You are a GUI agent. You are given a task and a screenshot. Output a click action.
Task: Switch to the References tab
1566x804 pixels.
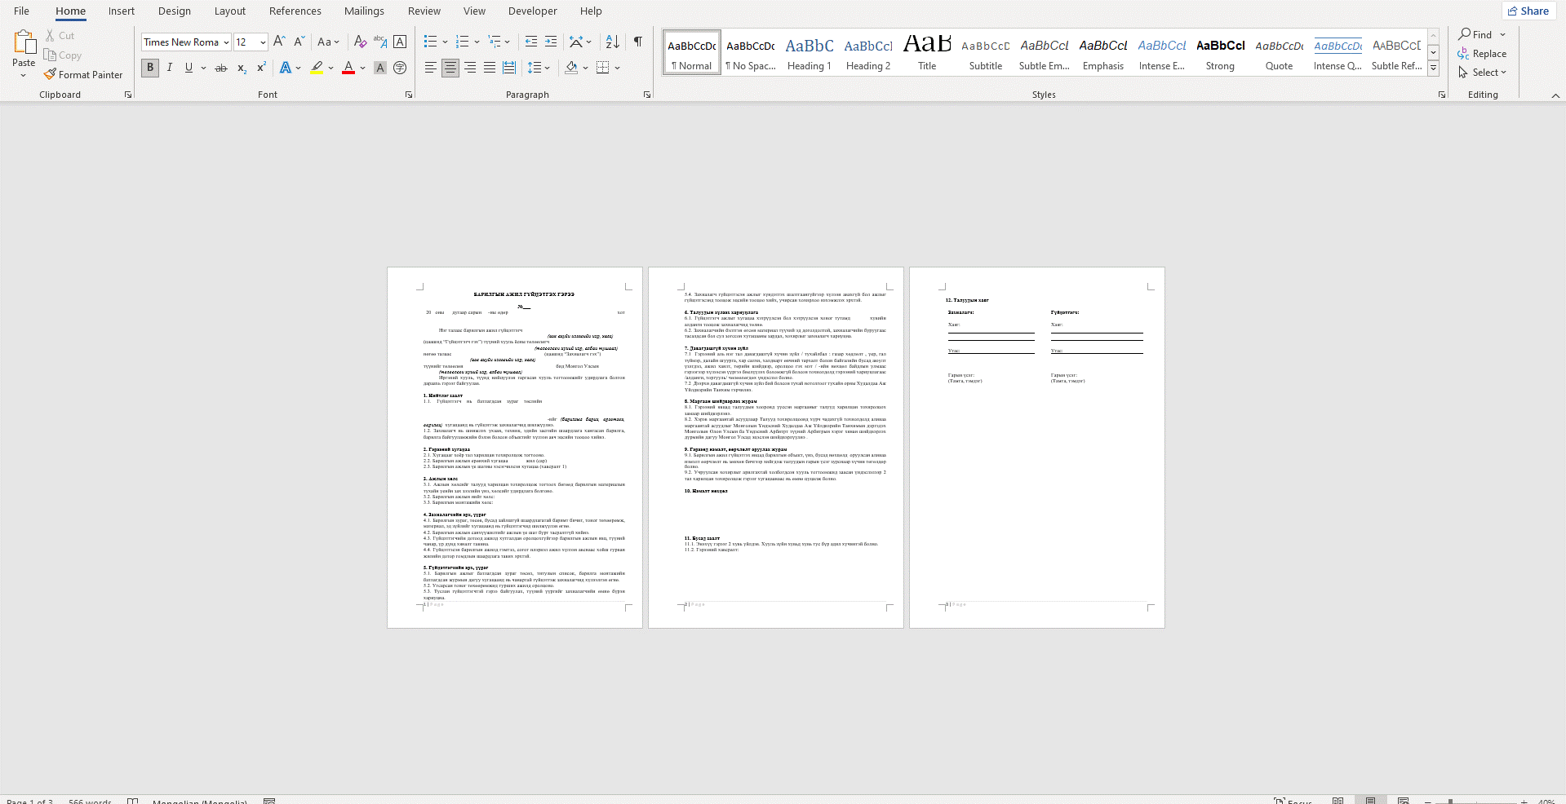[x=295, y=11]
